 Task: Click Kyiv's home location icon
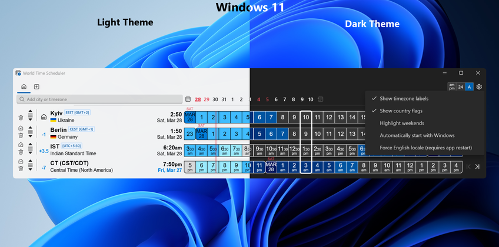tap(44, 116)
